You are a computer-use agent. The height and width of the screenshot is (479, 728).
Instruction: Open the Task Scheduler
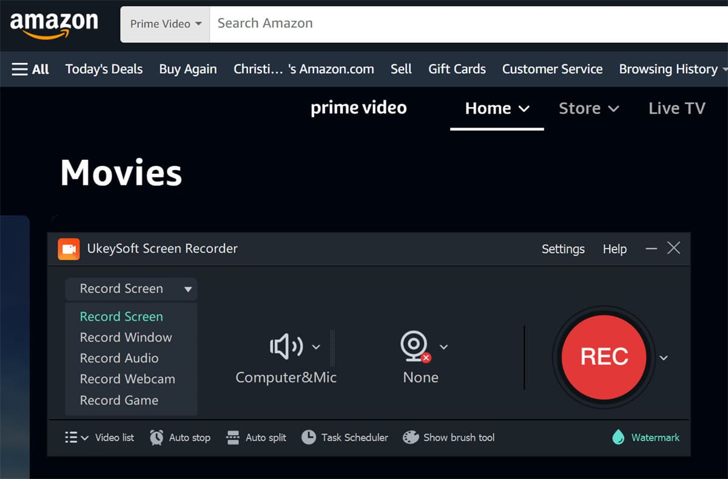(x=354, y=437)
